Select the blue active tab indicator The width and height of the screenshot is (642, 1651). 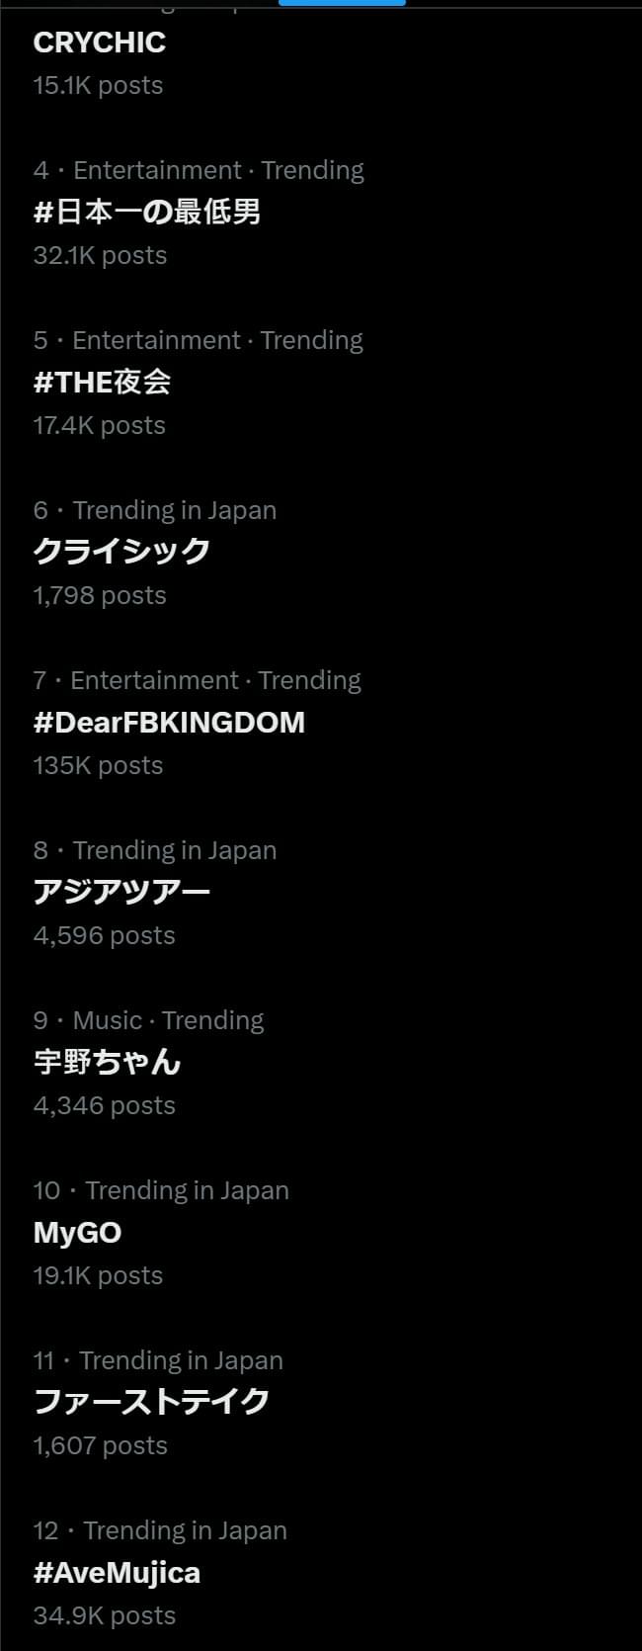[x=342, y=3]
